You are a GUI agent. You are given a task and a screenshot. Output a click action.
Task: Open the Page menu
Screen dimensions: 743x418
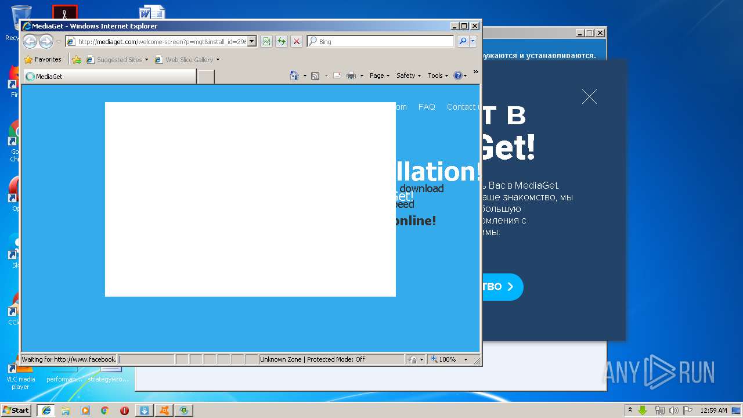click(380, 75)
